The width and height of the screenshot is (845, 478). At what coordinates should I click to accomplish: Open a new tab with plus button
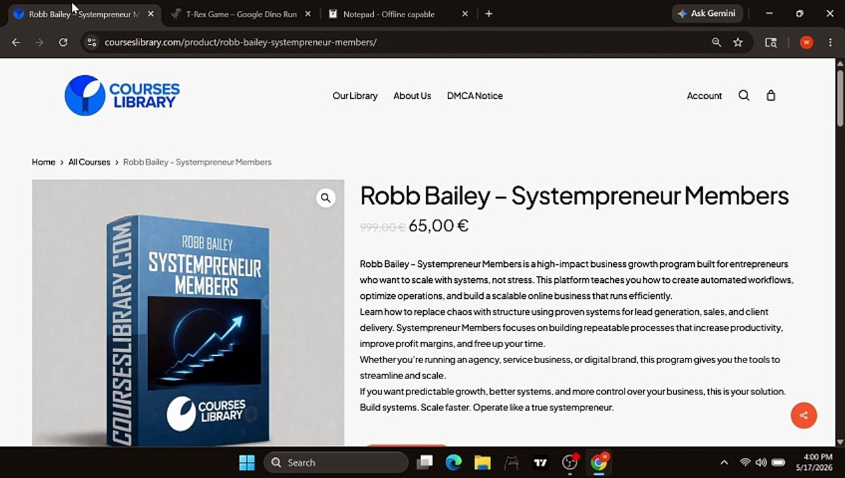pos(489,13)
